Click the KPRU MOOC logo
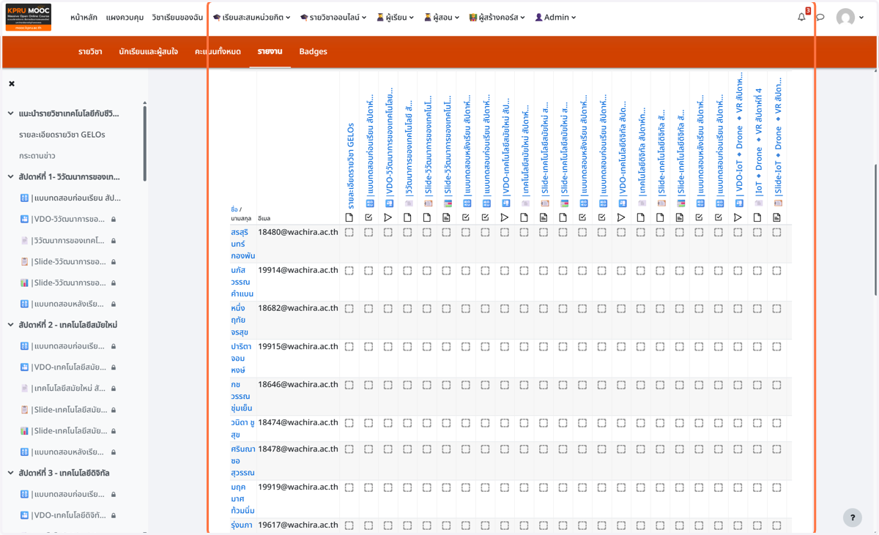This screenshot has height=535, width=879. click(29, 17)
